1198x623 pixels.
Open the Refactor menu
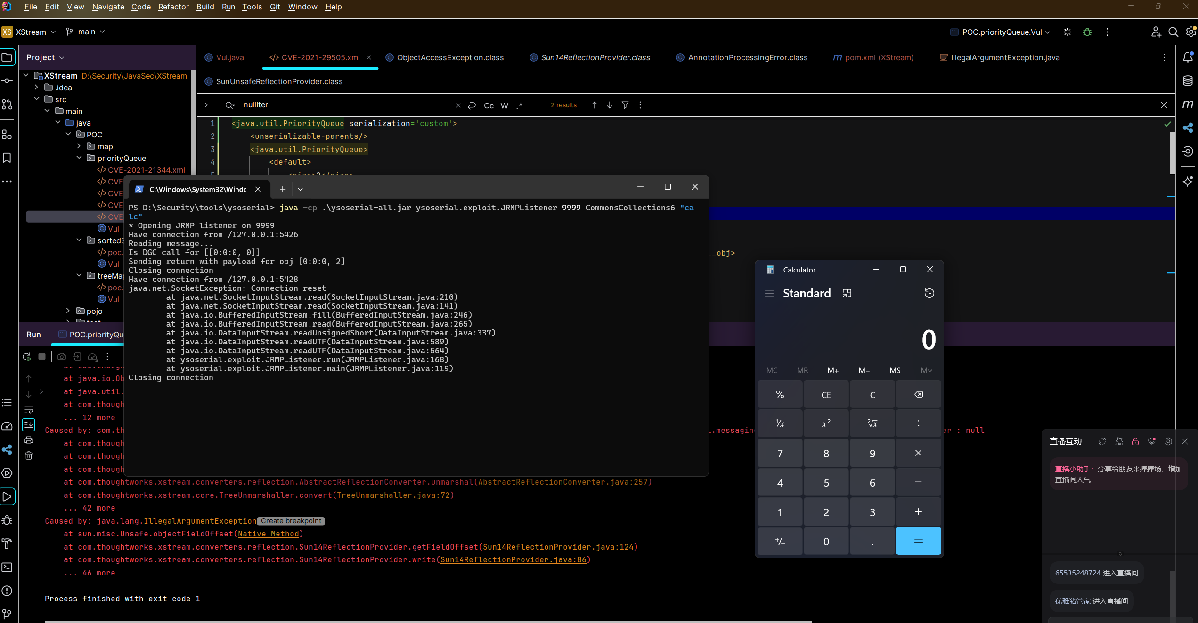173,7
